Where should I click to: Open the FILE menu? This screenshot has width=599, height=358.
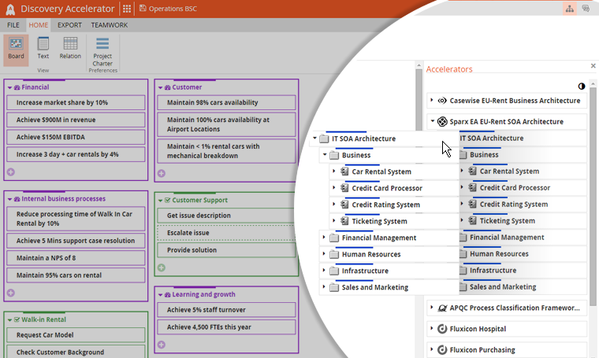click(13, 25)
